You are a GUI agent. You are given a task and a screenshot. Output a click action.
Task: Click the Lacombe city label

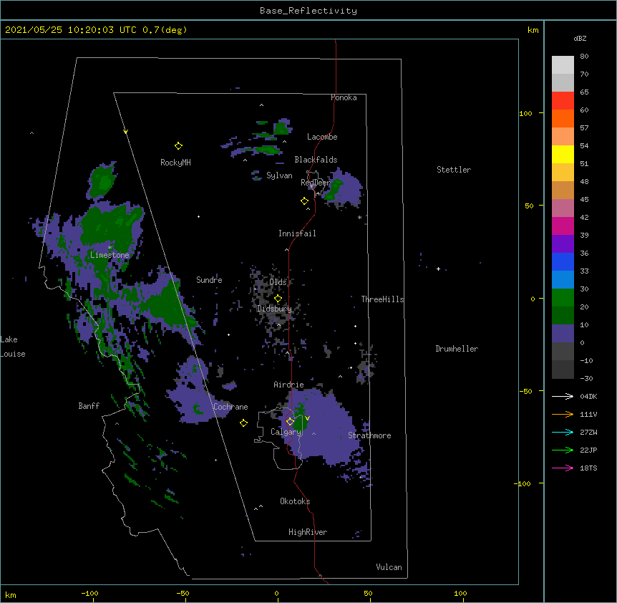pyautogui.click(x=322, y=137)
